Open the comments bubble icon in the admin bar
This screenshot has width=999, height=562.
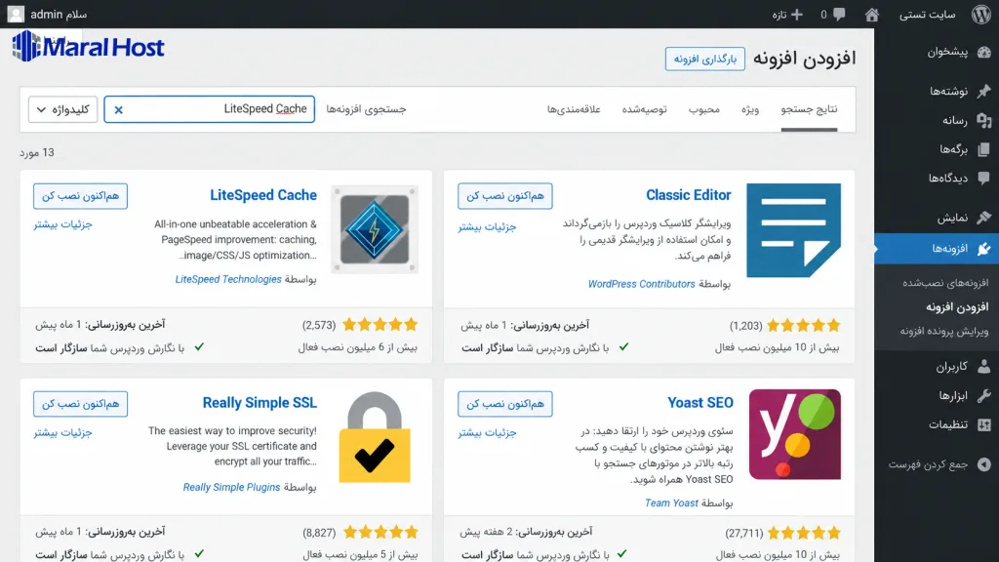(839, 14)
